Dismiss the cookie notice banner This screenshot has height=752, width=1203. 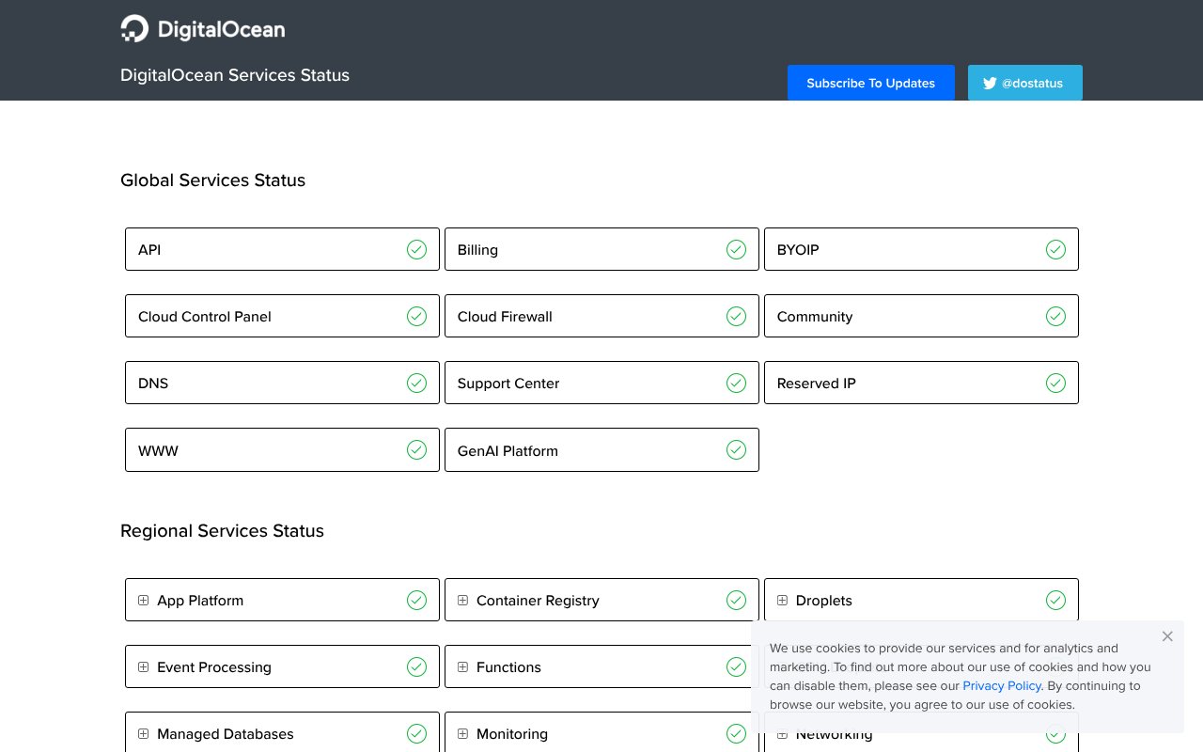(x=1167, y=636)
